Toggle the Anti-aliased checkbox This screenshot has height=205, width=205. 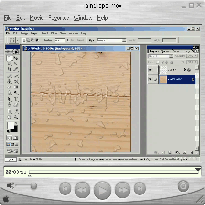[69, 40]
